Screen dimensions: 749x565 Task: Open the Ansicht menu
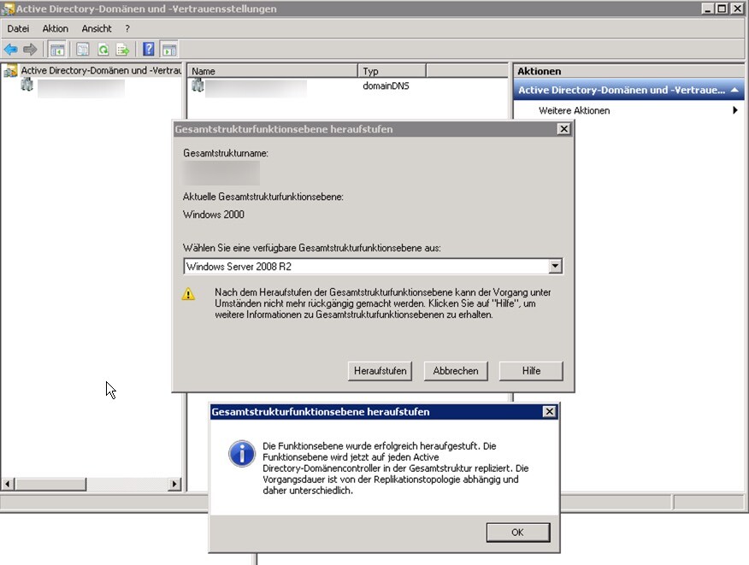(x=97, y=29)
